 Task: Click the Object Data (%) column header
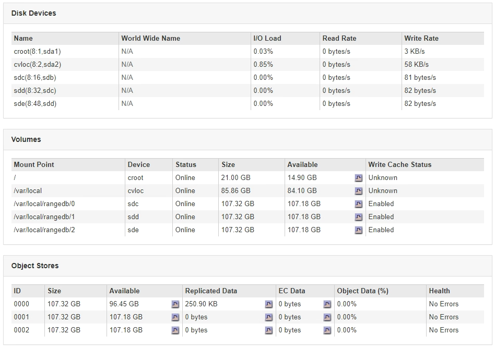pyautogui.click(x=363, y=291)
